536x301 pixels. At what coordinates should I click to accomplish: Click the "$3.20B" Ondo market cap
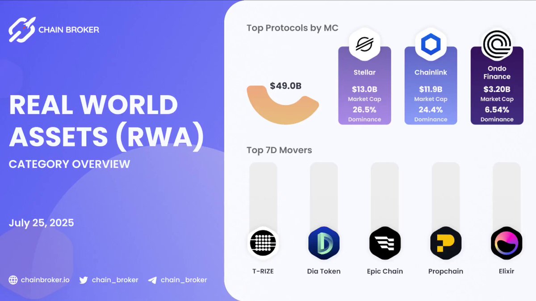point(497,89)
